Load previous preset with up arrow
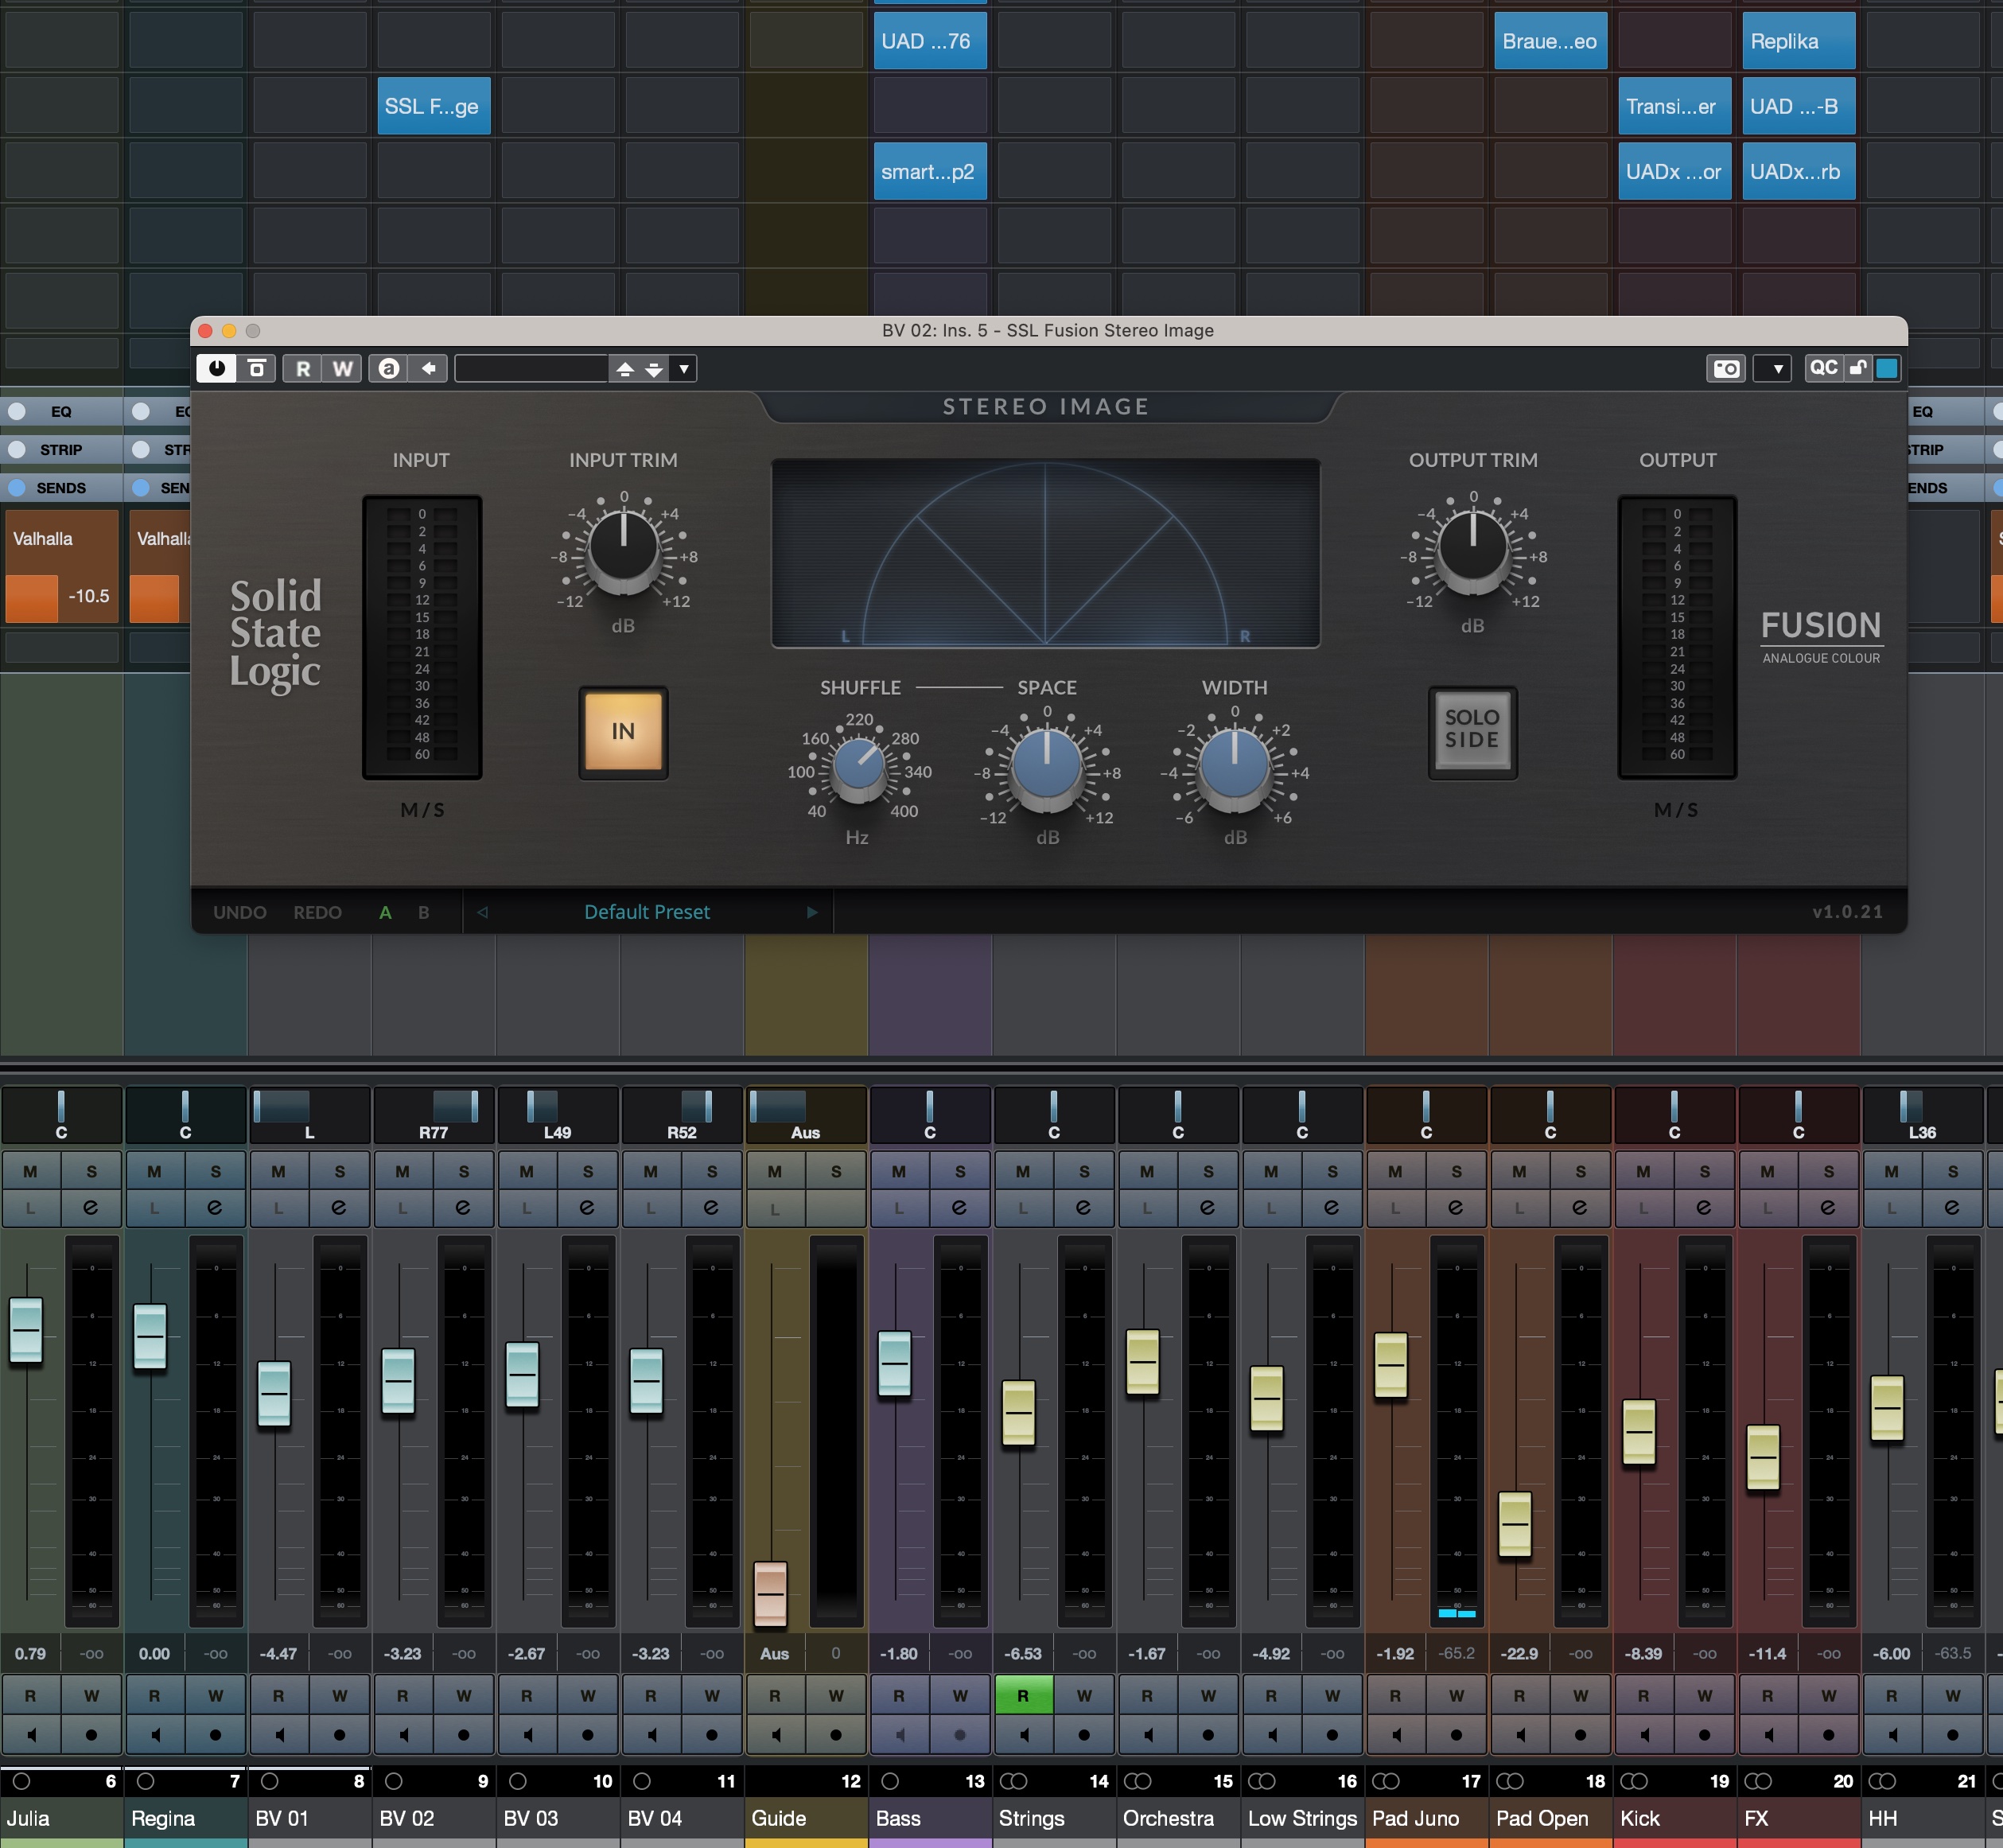2003x1848 pixels. (625, 369)
